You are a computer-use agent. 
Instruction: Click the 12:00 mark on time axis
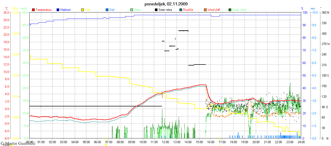(165, 142)
